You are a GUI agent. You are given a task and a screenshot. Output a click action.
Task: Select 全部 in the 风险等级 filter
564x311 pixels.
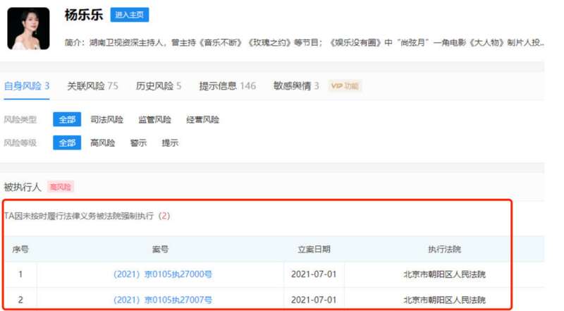tap(67, 142)
